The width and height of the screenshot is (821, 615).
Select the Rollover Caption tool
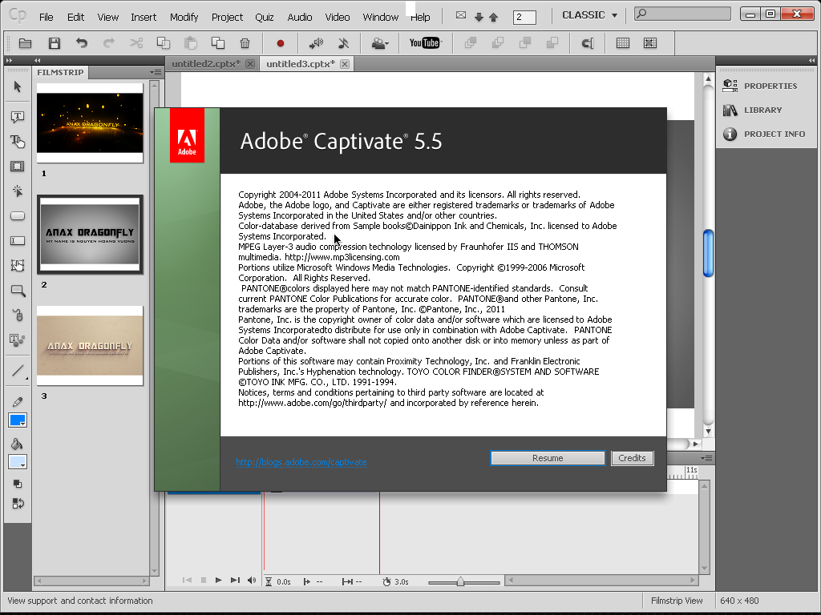tap(18, 141)
